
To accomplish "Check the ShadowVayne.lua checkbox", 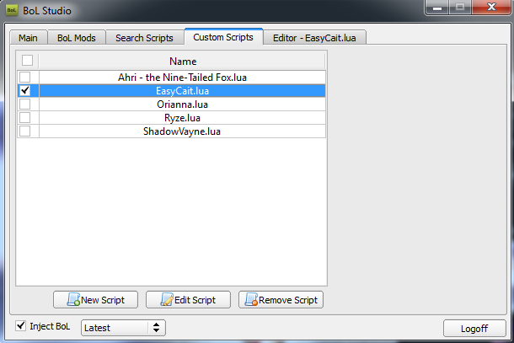I will pyautogui.click(x=25, y=131).
